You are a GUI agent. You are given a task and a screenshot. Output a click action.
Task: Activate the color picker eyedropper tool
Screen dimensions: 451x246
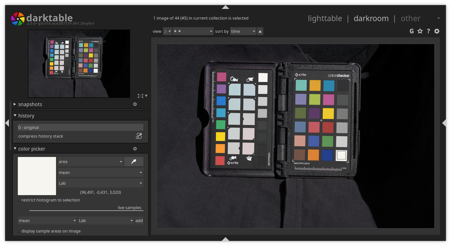pyautogui.click(x=134, y=162)
